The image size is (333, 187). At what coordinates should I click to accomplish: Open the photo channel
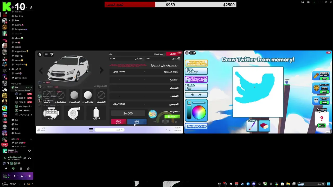click(19, 38)
